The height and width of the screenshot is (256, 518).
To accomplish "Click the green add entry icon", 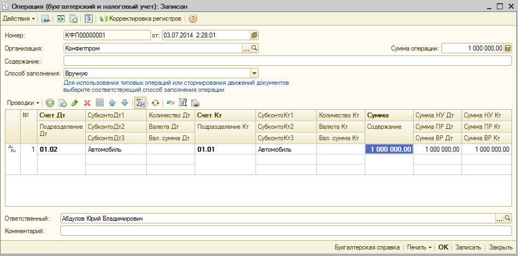I will pos(50,103).
